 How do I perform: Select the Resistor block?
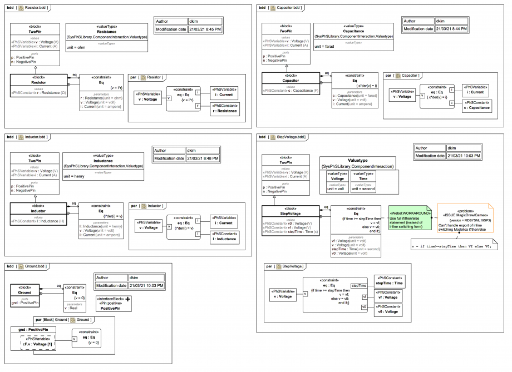click(x=39, y=83)
